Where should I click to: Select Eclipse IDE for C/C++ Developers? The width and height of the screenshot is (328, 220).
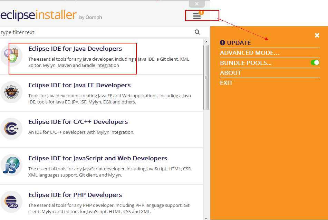(x=78, y=122)
